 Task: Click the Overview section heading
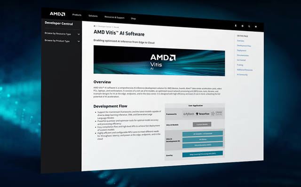pos(102,82)
